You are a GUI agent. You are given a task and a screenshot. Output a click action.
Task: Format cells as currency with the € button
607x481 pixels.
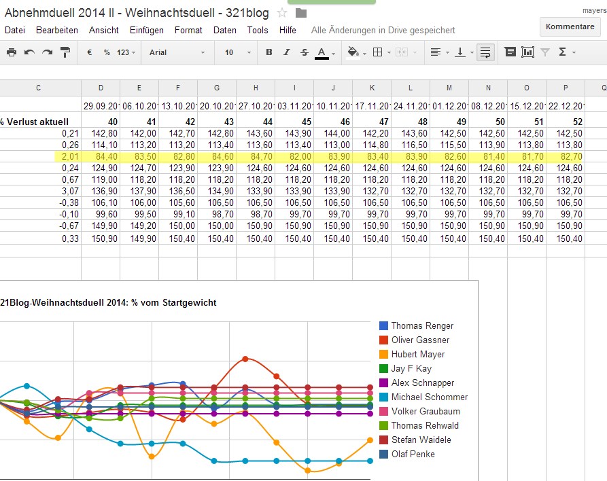[90, 52]
